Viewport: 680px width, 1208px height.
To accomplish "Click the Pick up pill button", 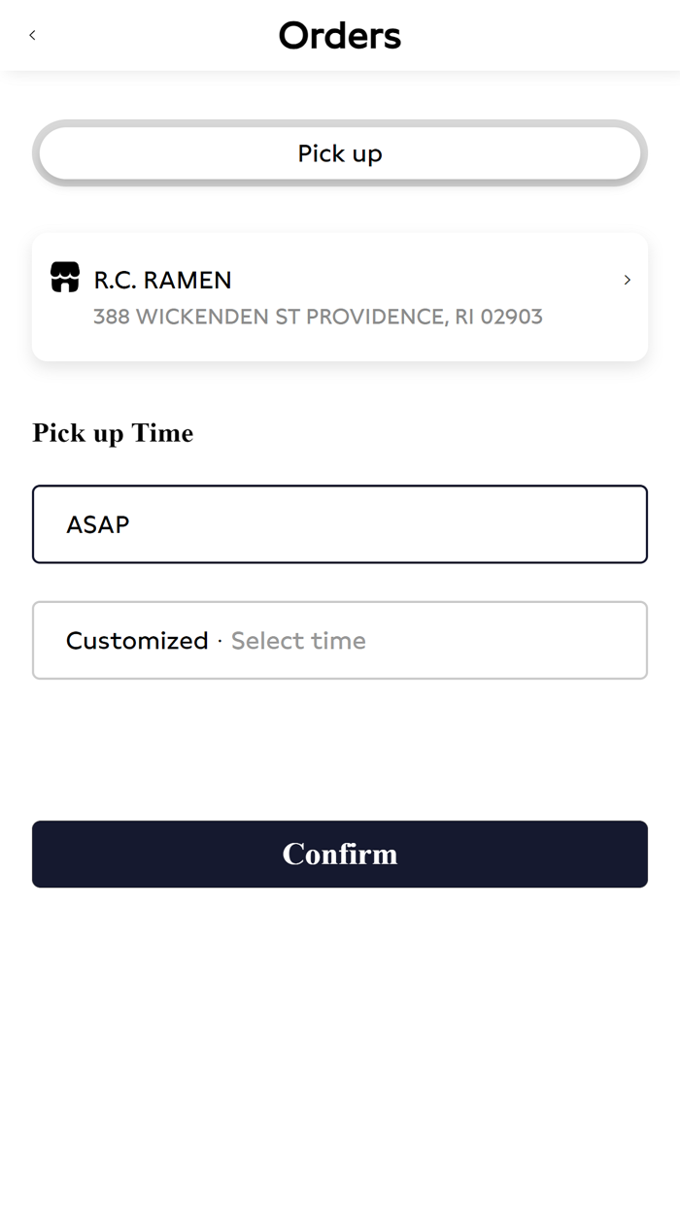I will click(340, 152).
